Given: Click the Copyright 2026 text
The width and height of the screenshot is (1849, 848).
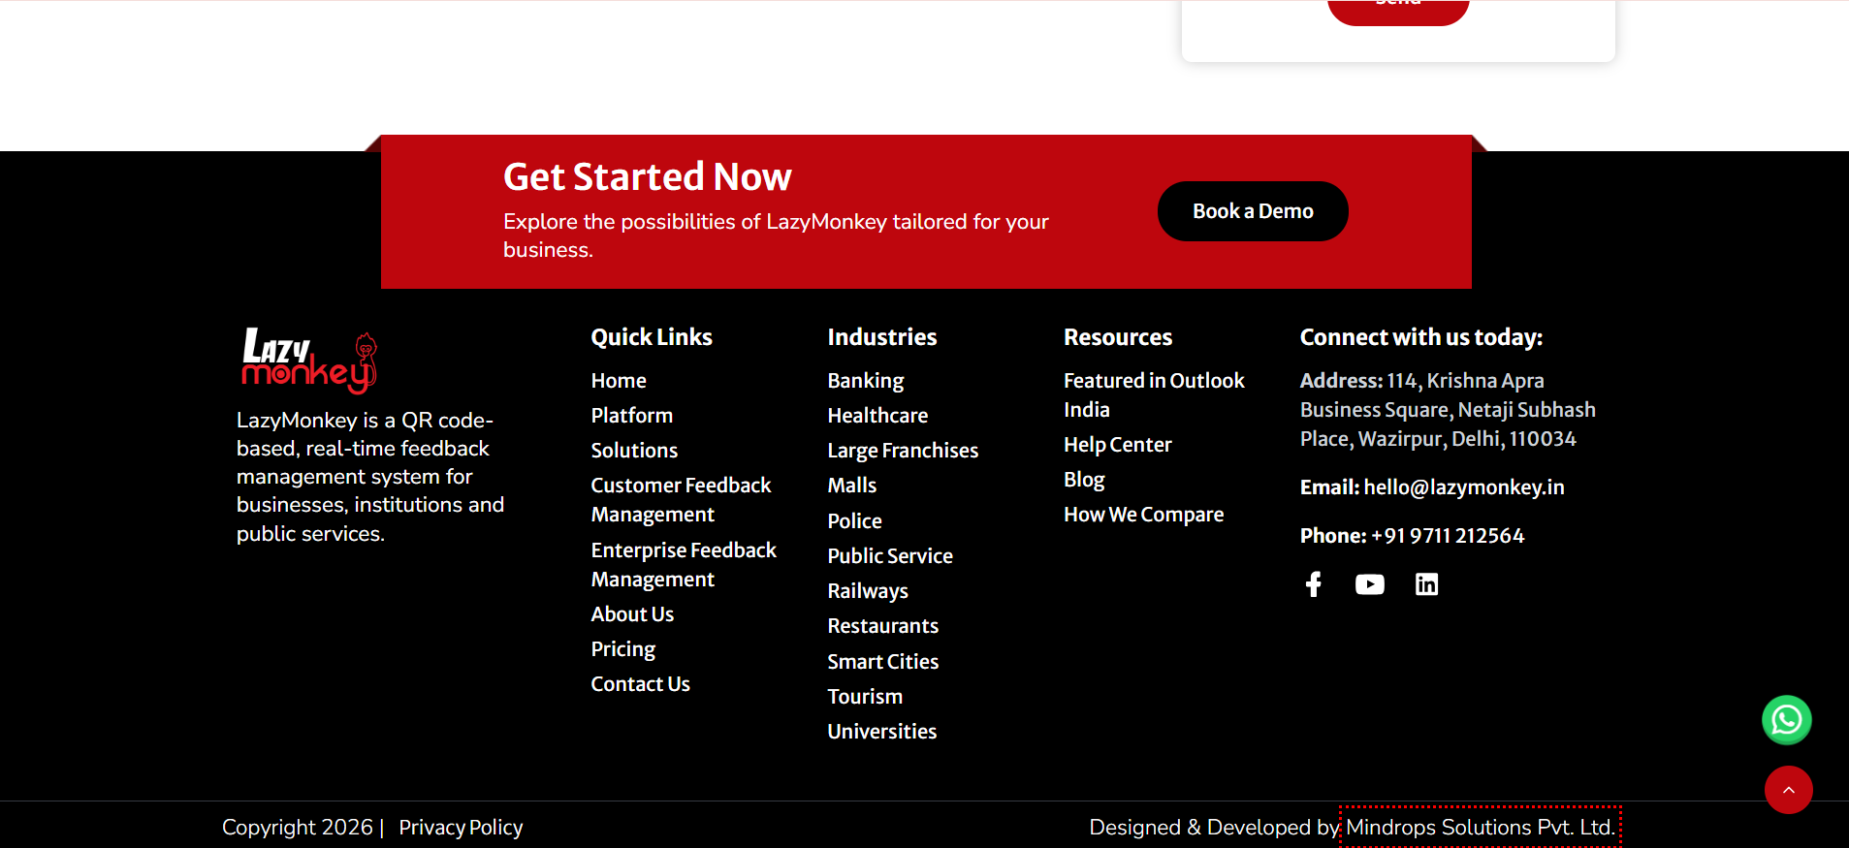Looking at the screenshot, I should 298,828.
